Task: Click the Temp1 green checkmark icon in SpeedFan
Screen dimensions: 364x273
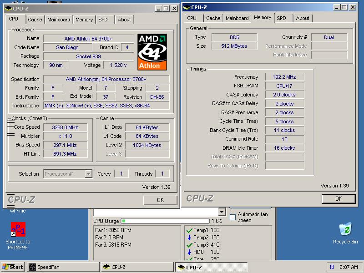Action: coord(189,230)
